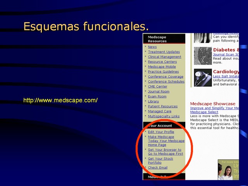Select Multispecialty Links entry
248x186 pixels.
click(164, 116)
